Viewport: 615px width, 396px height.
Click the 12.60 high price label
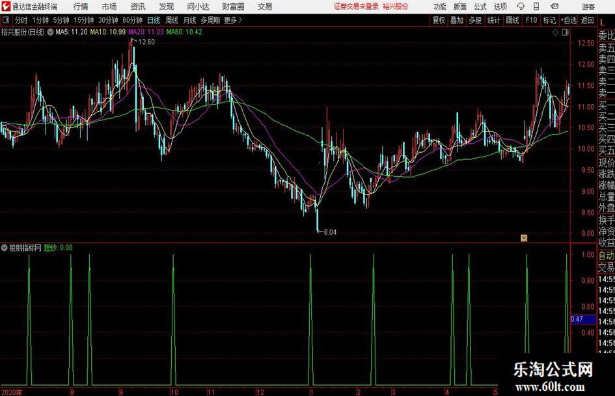(146, 42)
